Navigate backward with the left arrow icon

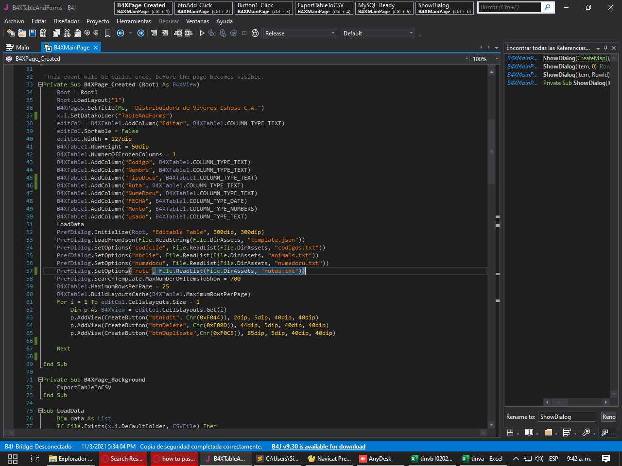pos(121,33)
